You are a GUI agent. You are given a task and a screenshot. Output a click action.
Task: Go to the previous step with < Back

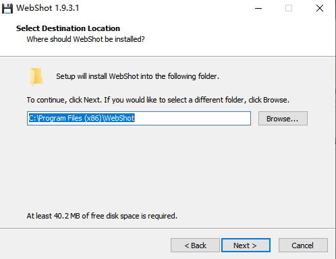[x=195, y=246]
